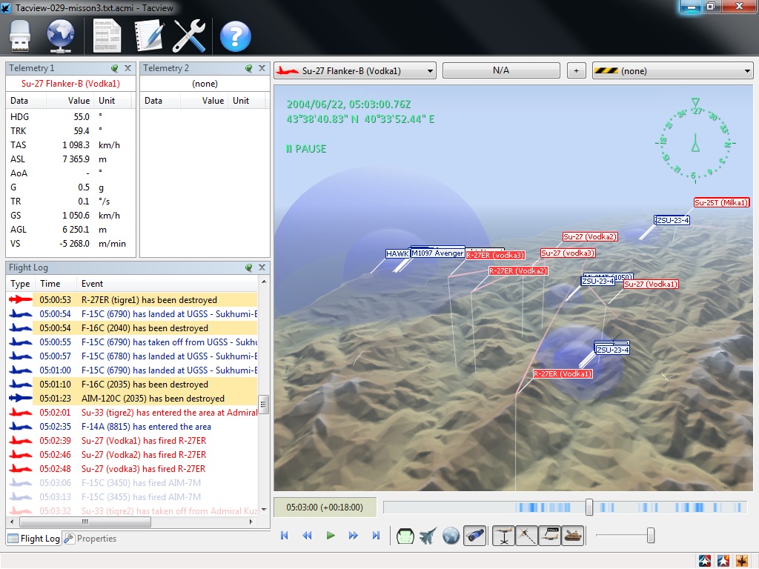Select the globe view icon below timeline
Image resolution: width=759 pixels, height=569 pixels.
(x=451, y=536)
